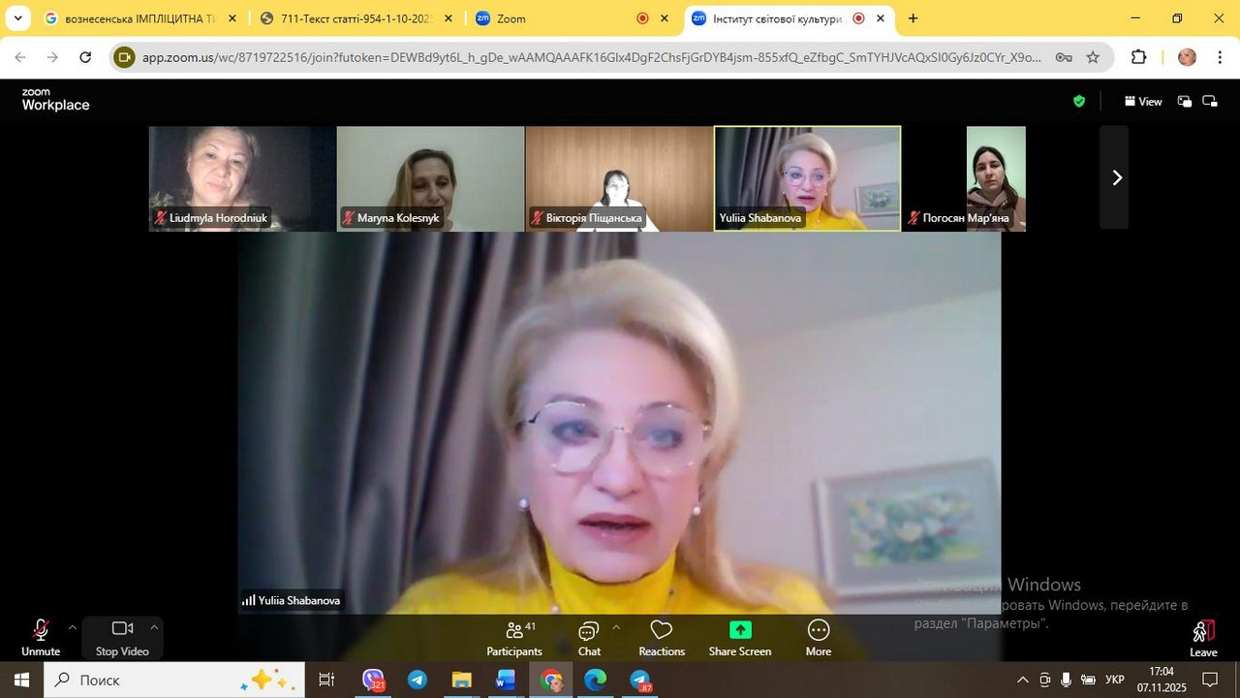Open the Participants panel

pos(513,638)
